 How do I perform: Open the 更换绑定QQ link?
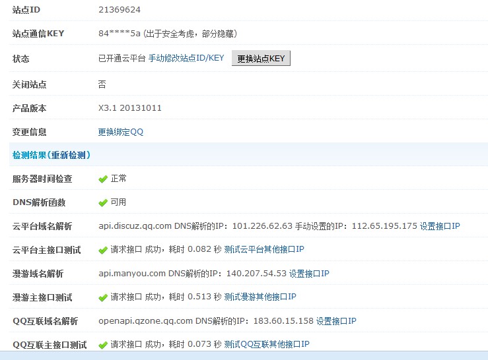point(121,132)
